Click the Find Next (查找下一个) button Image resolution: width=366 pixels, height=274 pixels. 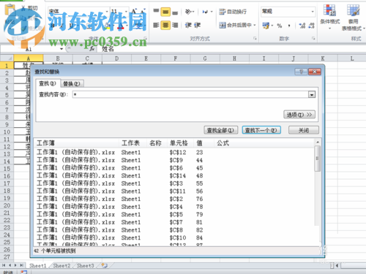point(261,130)
